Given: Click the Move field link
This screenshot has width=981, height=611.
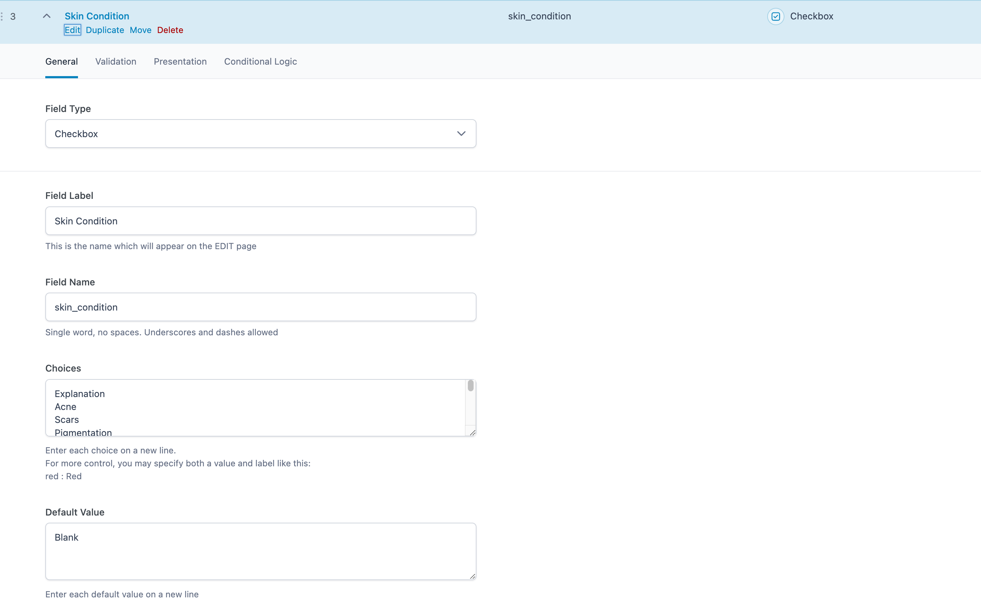Looking at the screenshot, I should (x=140, y=30).
